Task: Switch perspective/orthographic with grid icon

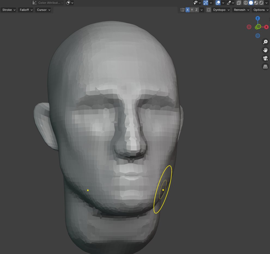Action: click(x=265, y=67)
